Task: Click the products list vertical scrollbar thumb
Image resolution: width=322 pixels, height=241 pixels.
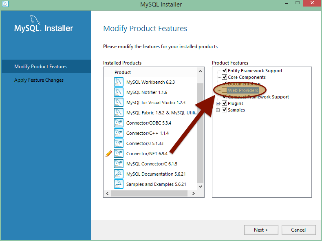Action: point(200,133)
